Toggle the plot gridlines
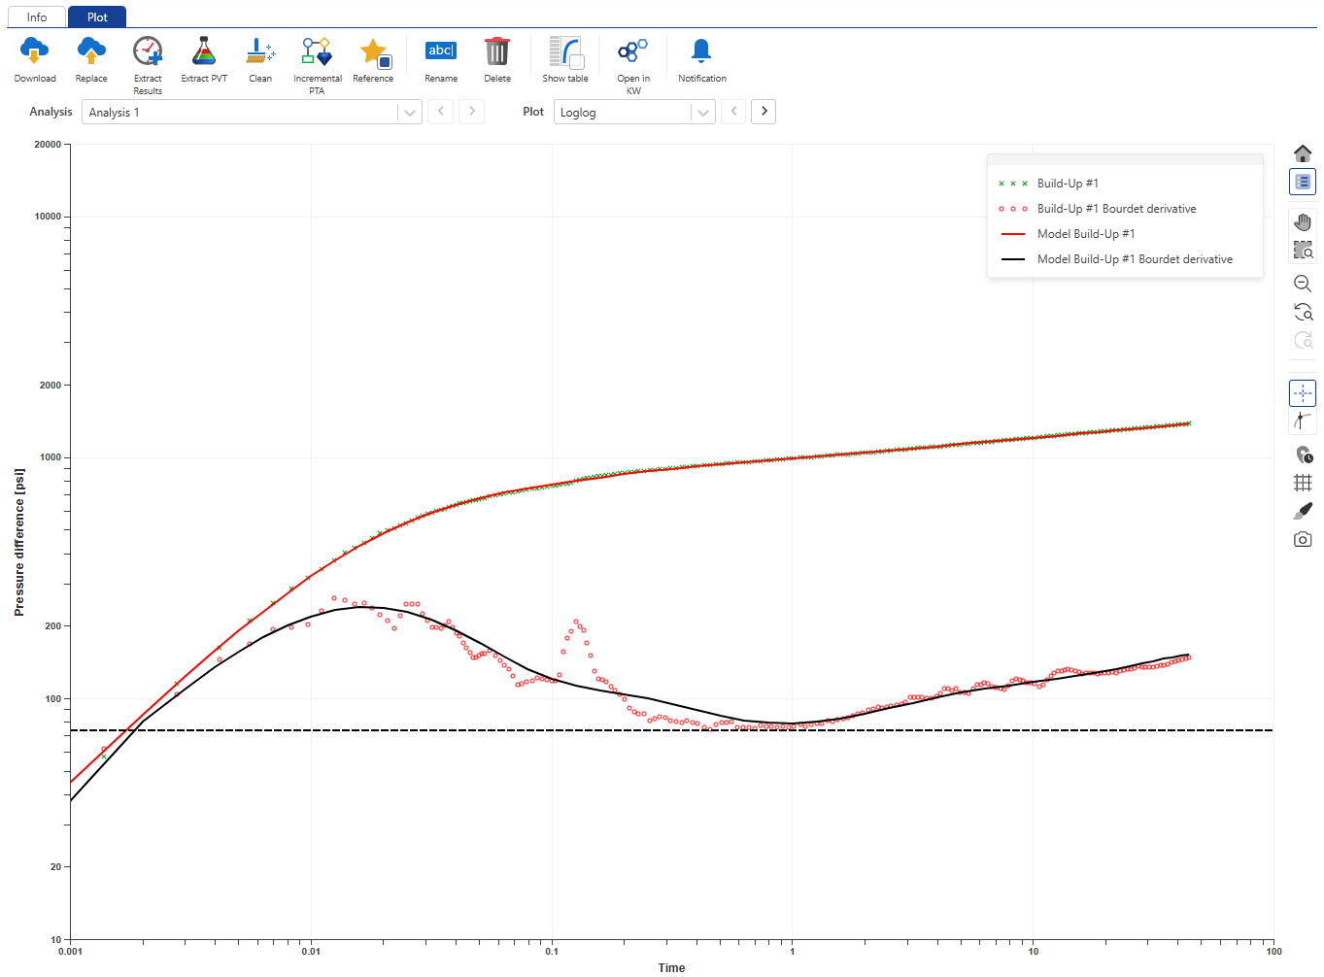 [x=1303, y=483]
